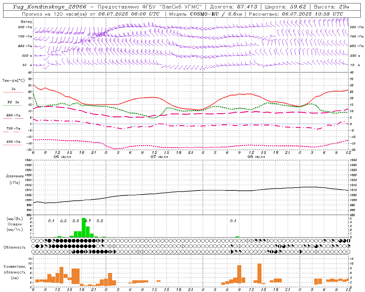
Task: Click the 500 гПа dotted legend line below Тем-ра
Action: 13,145
